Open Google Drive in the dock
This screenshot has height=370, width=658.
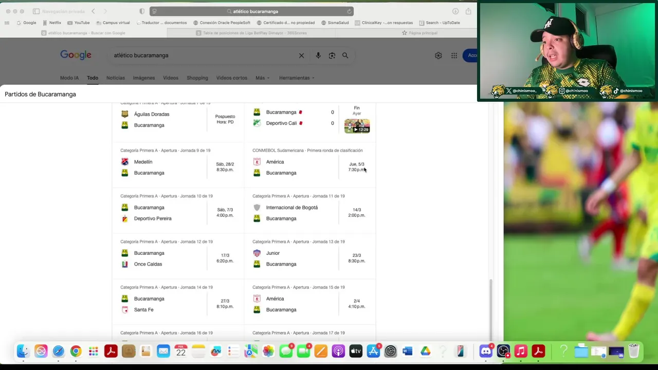425,351
